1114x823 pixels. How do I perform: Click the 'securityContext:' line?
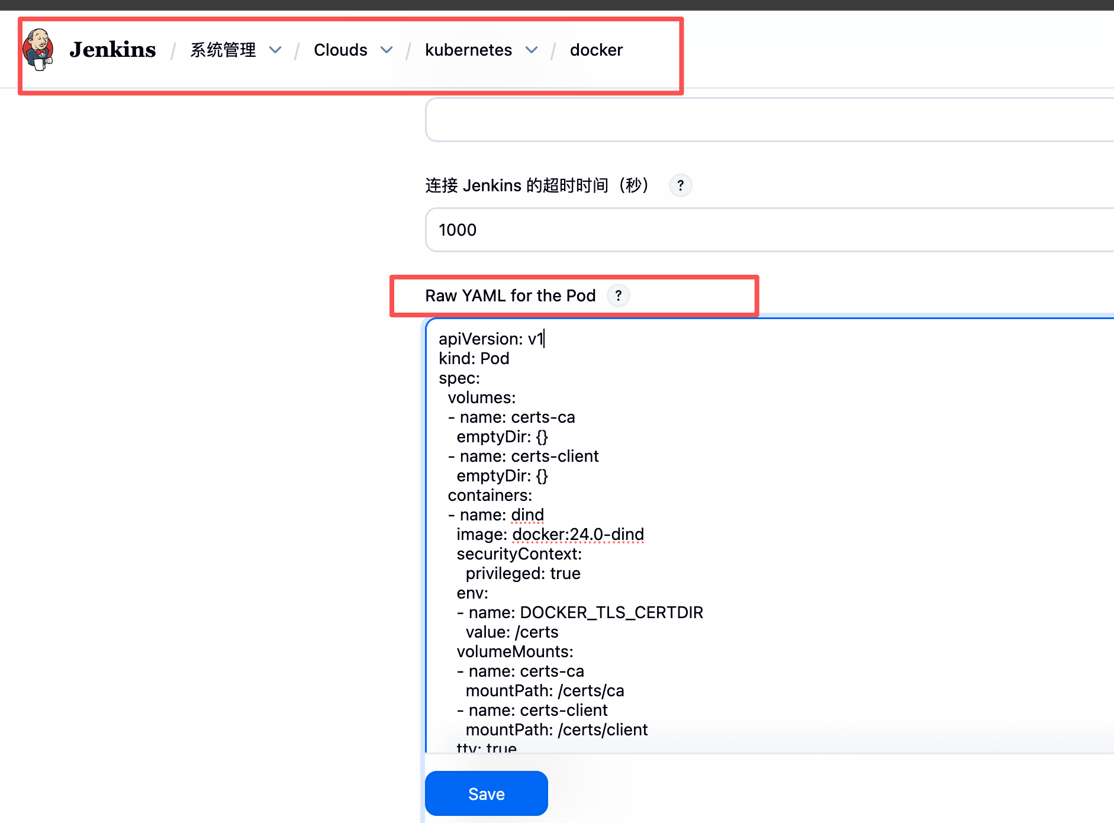tap(519, 554)
